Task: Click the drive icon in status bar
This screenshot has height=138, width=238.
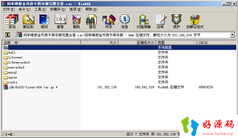Action: click(x=5, y=134)
